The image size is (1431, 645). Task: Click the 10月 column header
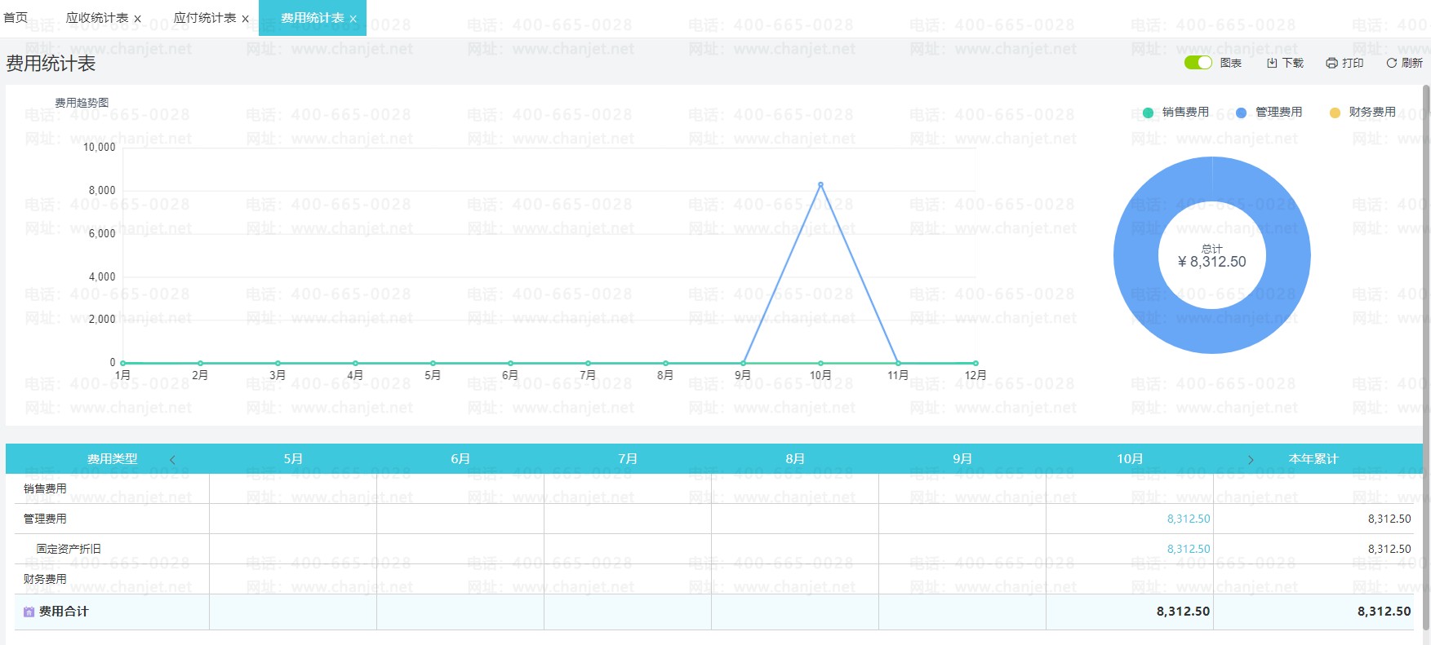(x=1130, y=459)
